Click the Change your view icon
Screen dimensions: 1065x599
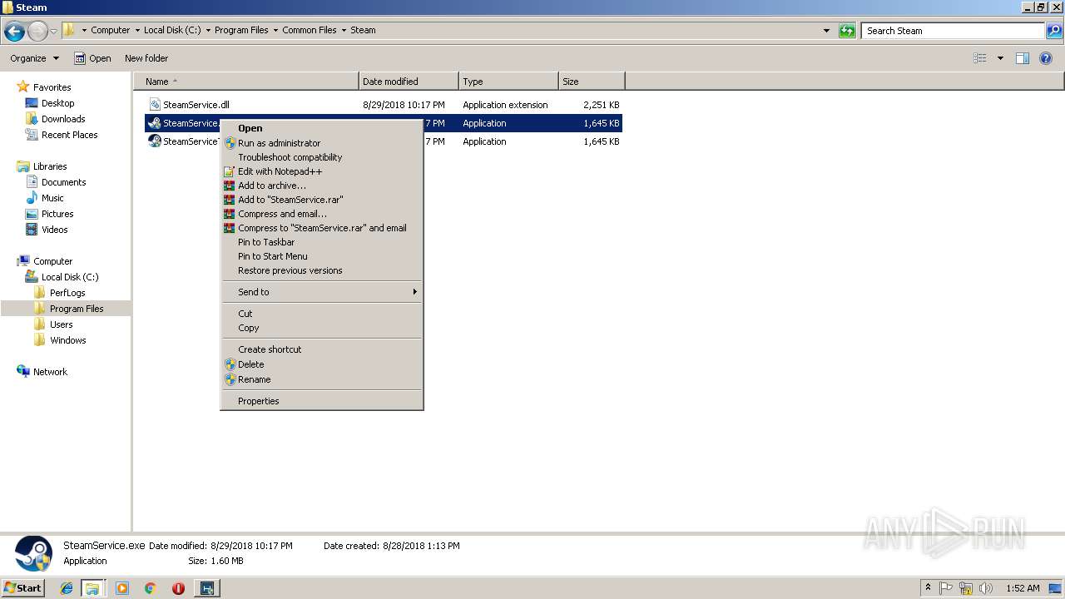tap(980, 58)
